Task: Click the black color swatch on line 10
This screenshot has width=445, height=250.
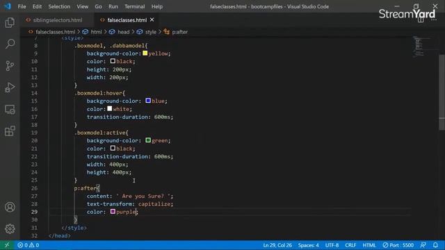Action: point(113,61)
